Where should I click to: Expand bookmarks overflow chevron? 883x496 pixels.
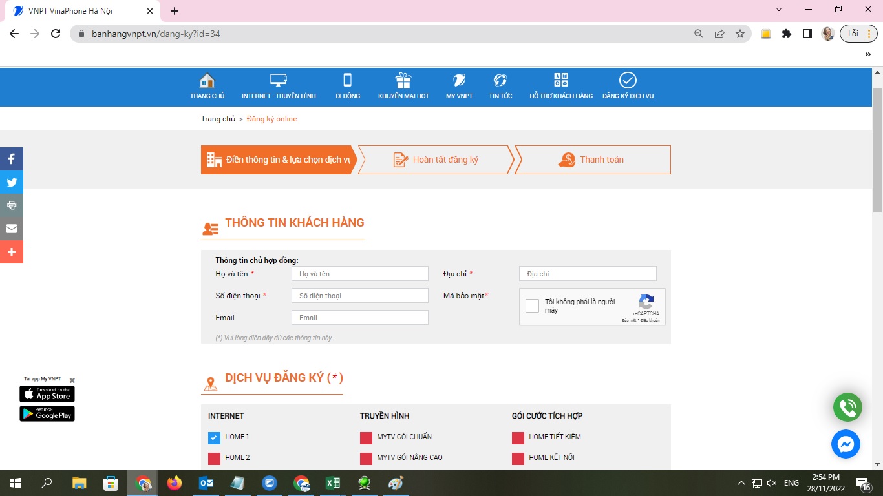pyautogui.click(x=868, y=55)
